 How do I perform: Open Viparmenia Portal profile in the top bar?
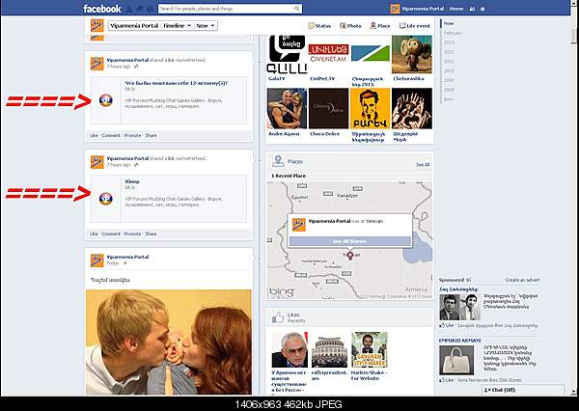coord(417,9)
